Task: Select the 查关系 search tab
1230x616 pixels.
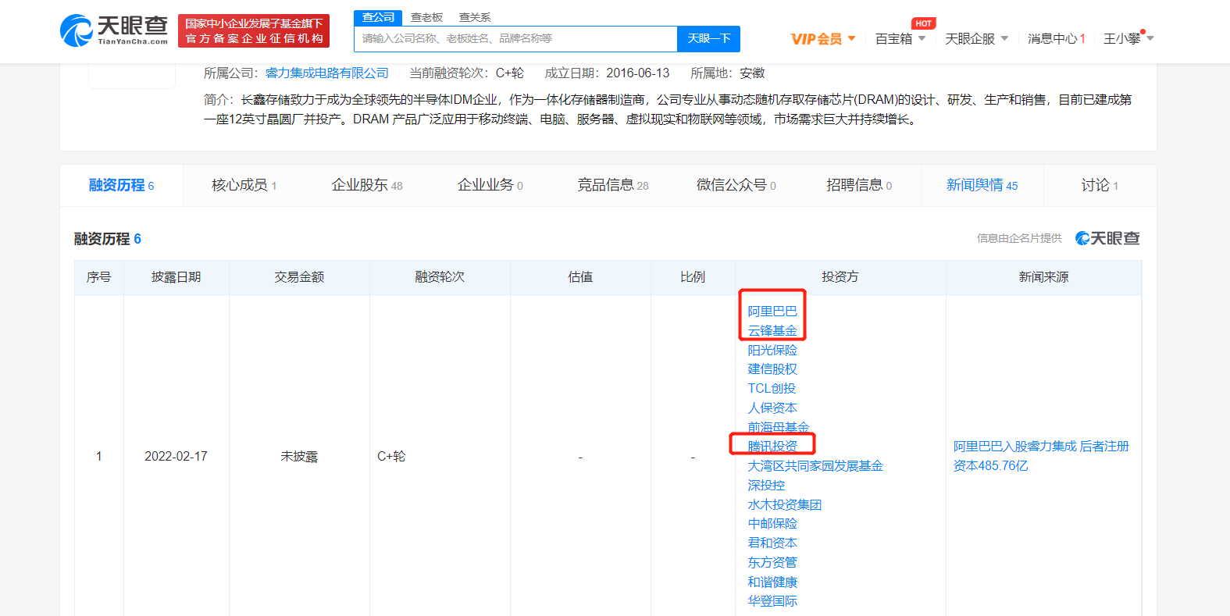Action: 475,17
